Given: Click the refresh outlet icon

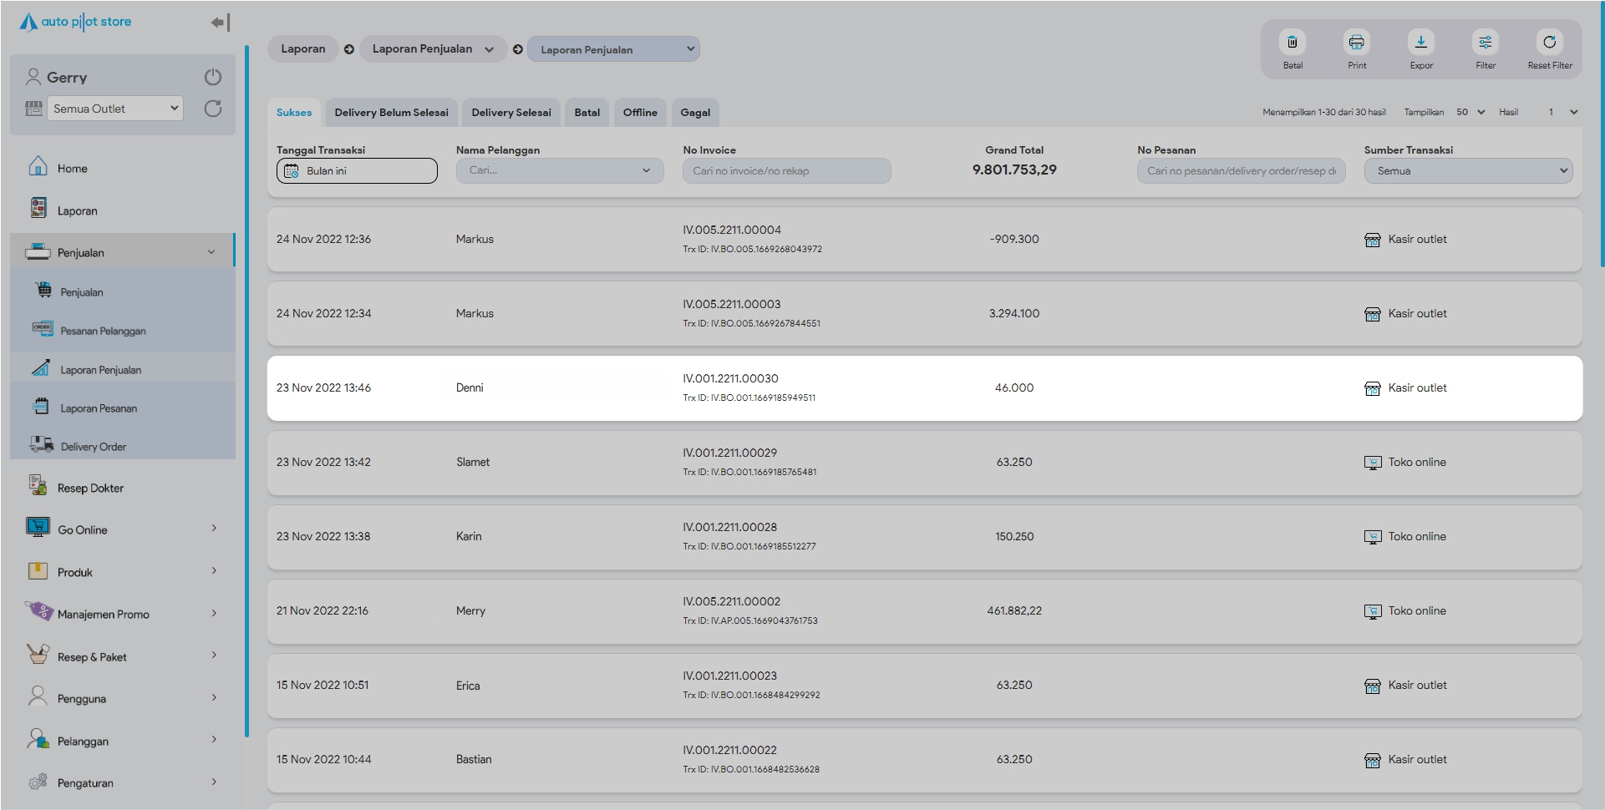Looking at the screenshot, I should (213, 109).
